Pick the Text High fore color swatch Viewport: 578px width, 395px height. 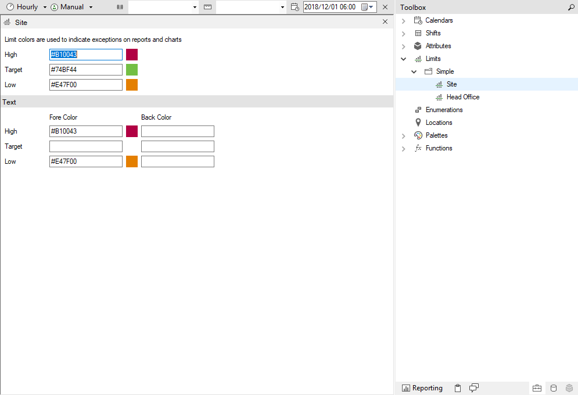[132, 131]
